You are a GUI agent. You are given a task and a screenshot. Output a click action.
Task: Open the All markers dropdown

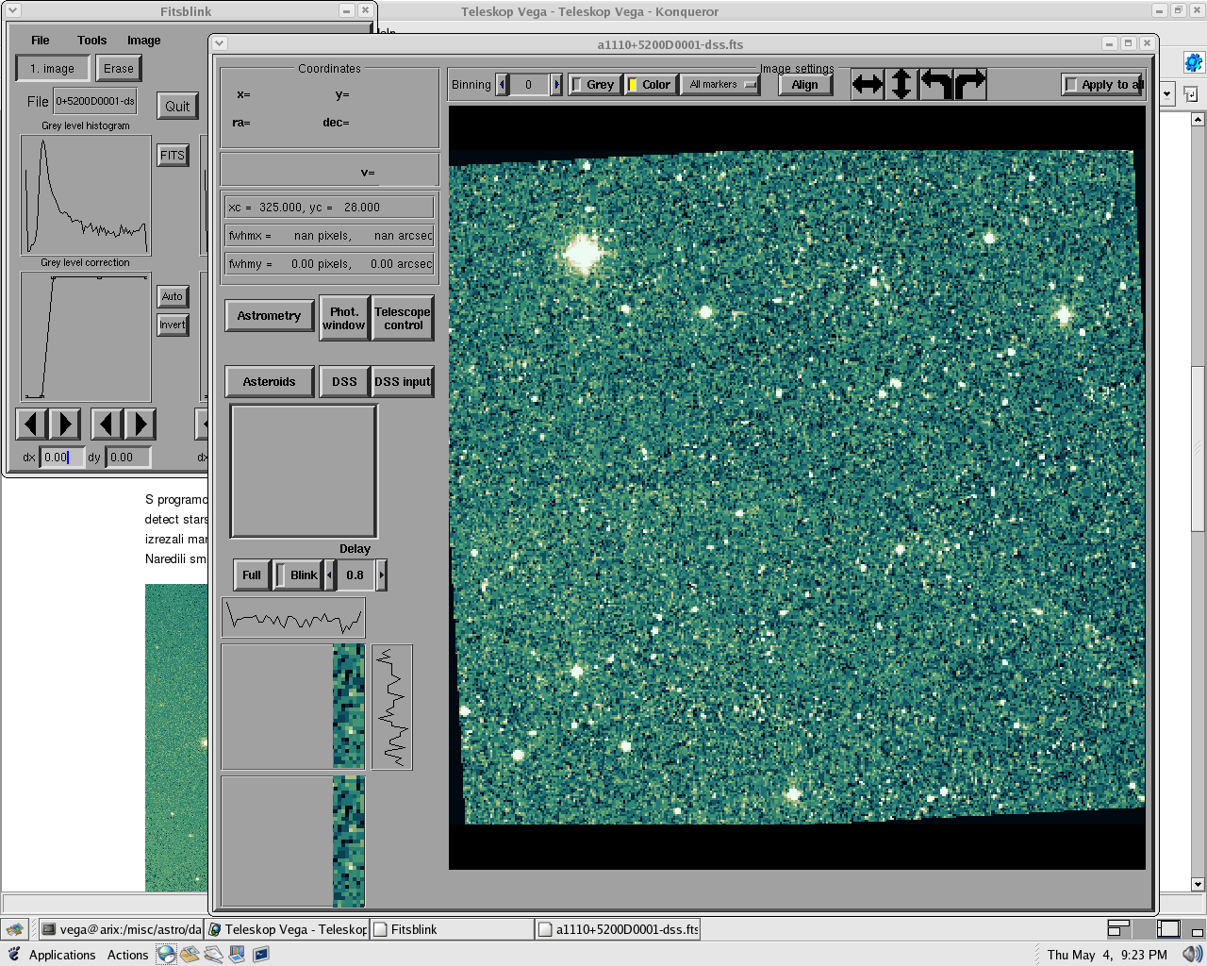tap(720, 84)
